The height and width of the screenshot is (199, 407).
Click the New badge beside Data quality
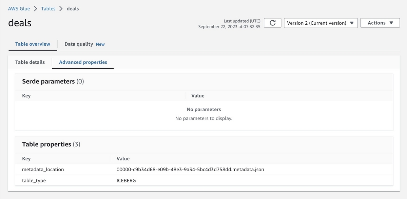100,44
